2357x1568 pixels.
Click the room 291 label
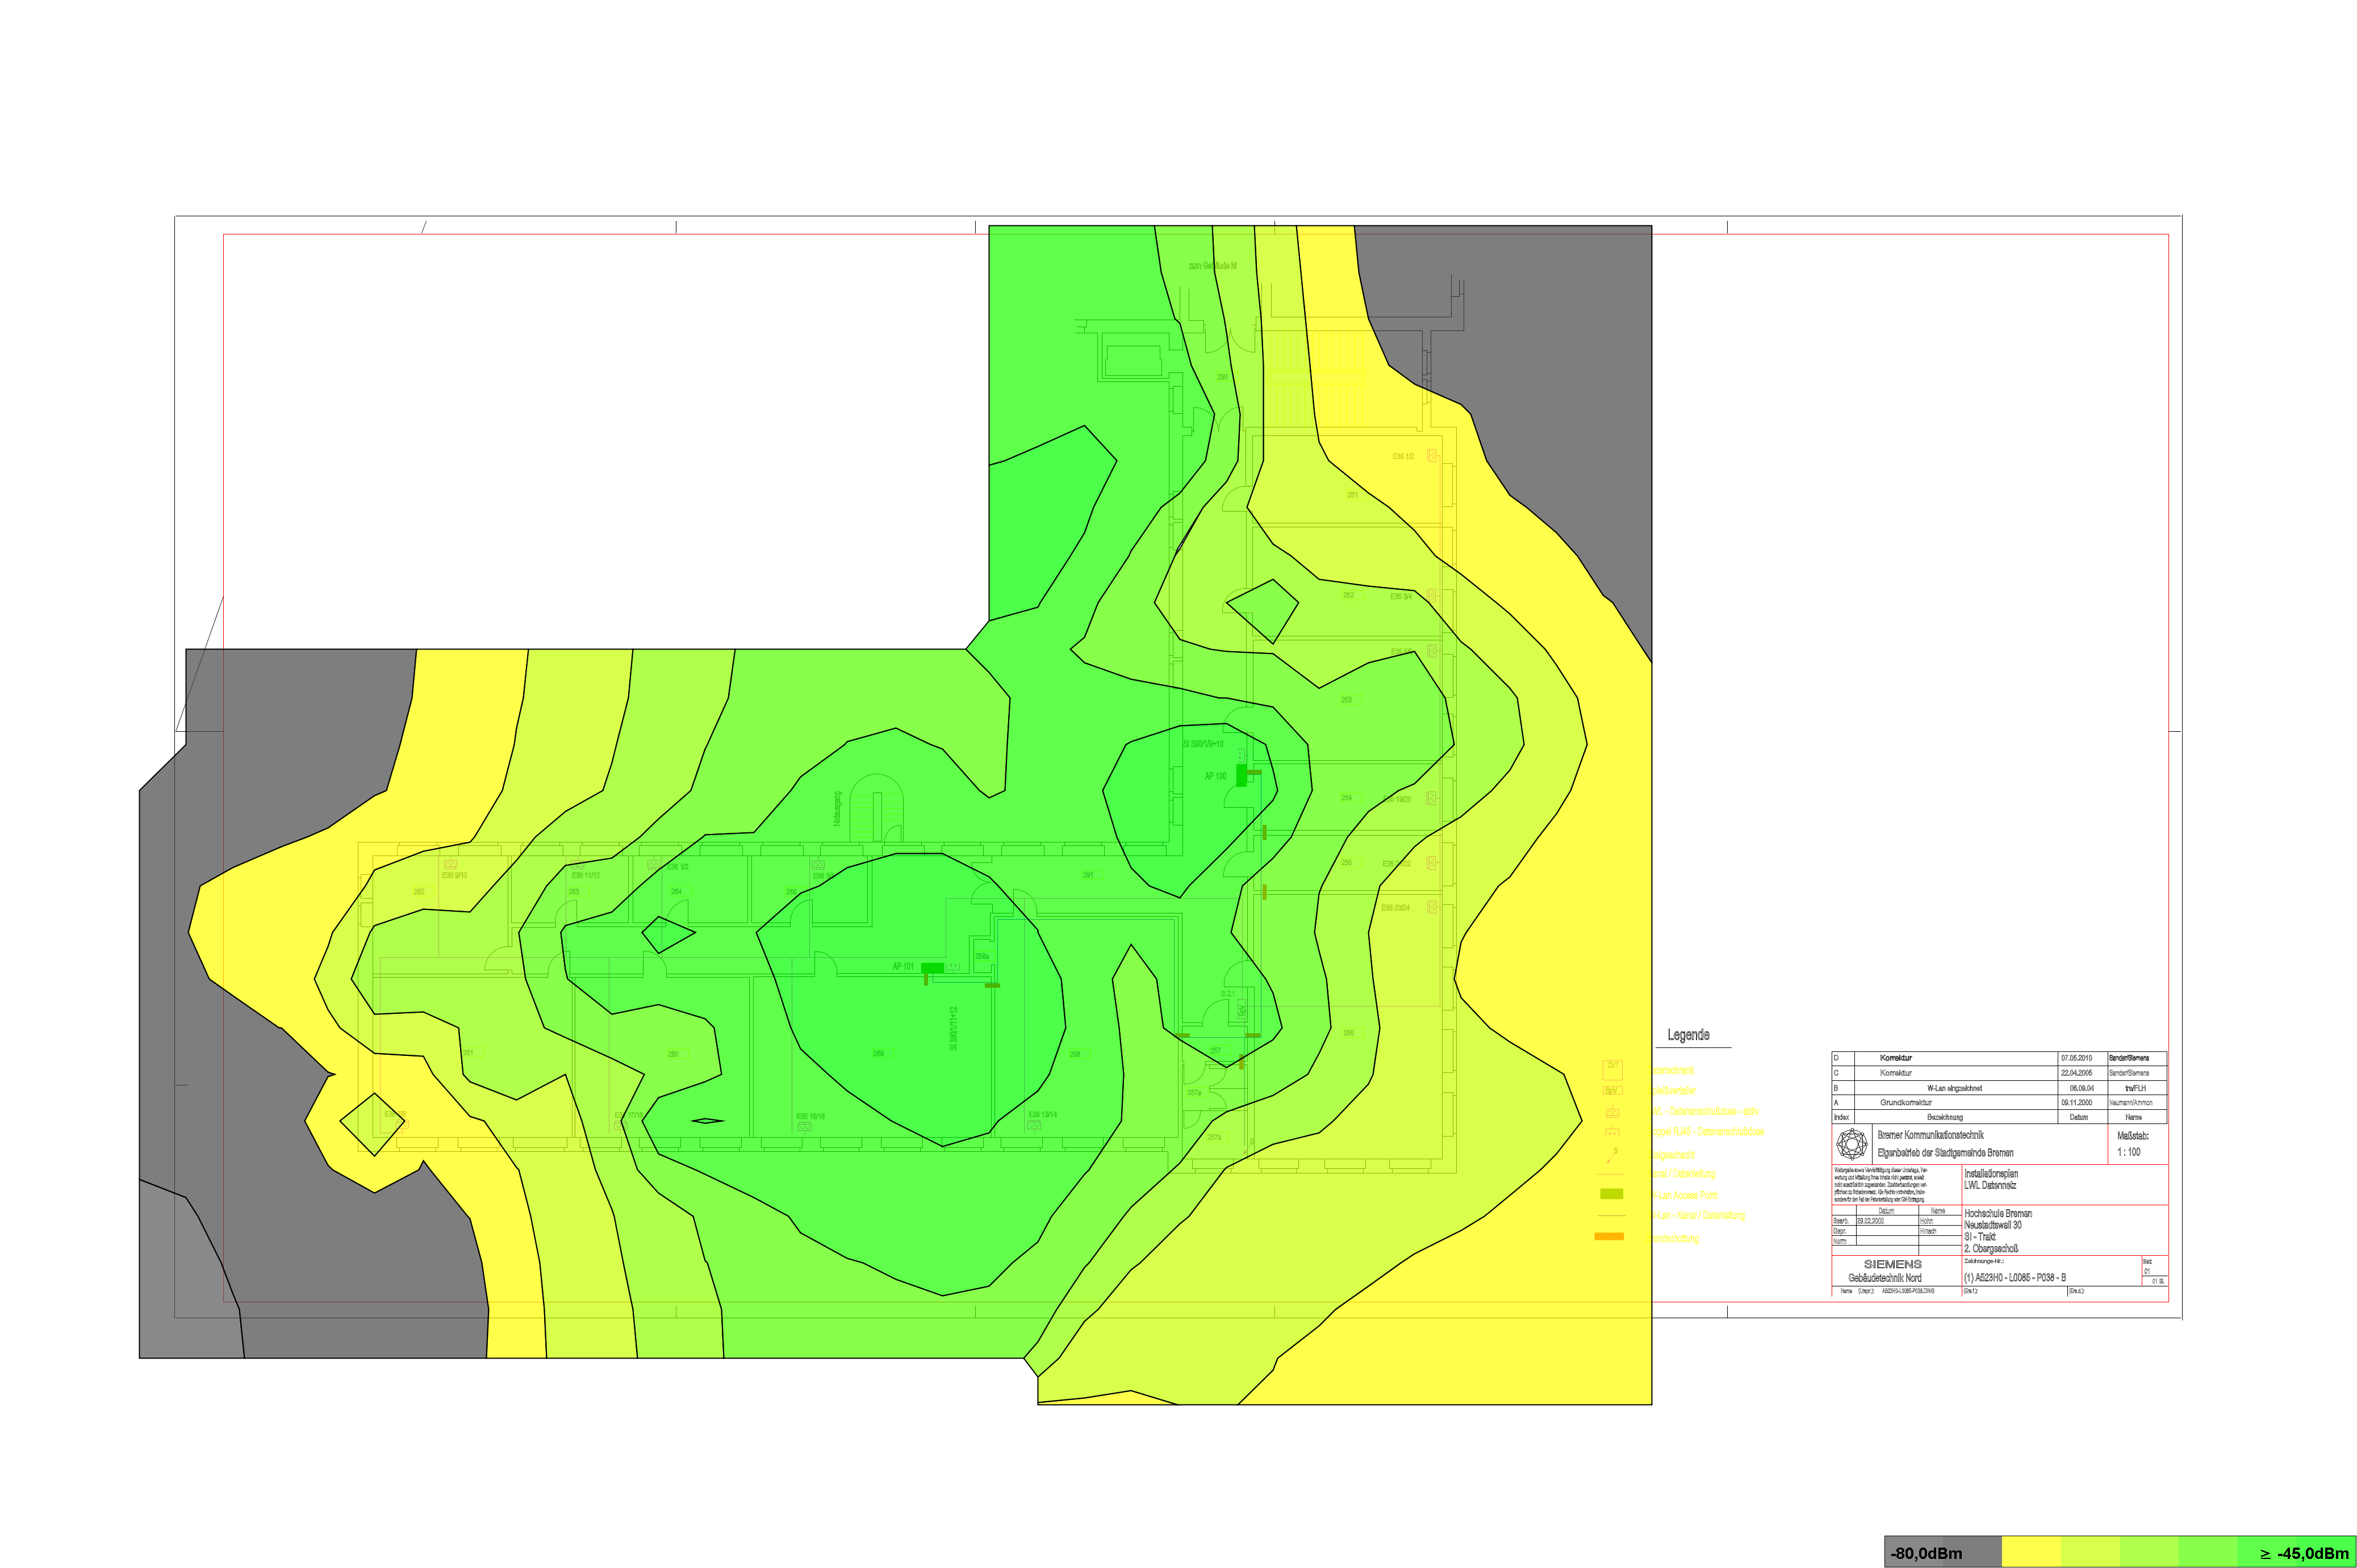[1088, 875]
